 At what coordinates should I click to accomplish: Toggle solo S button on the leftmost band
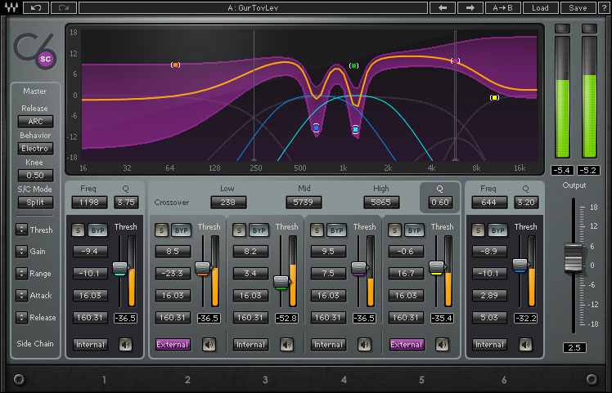point(79,230)
